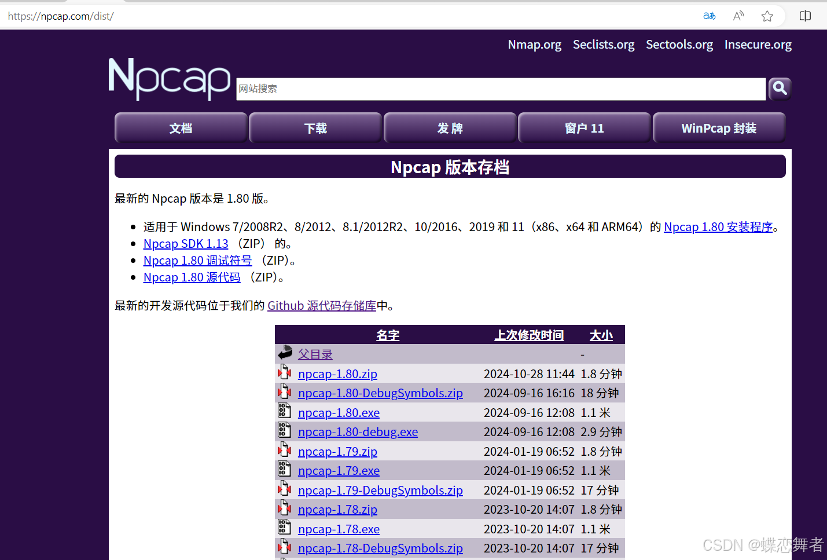Download npcap-1.78.exe
The height and width of the screenshot is (560, 827).
pos(339,529)
